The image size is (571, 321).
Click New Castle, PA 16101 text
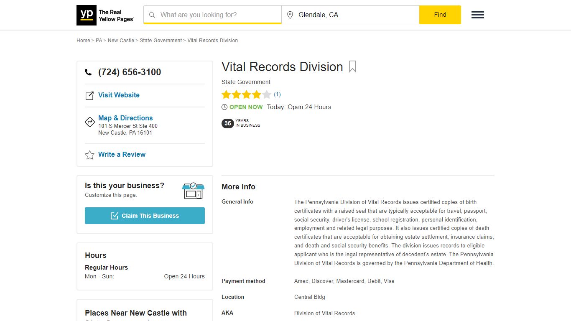(x=125, y=132)
